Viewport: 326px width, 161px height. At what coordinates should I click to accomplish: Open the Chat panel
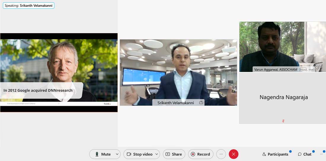coord(305,154)
